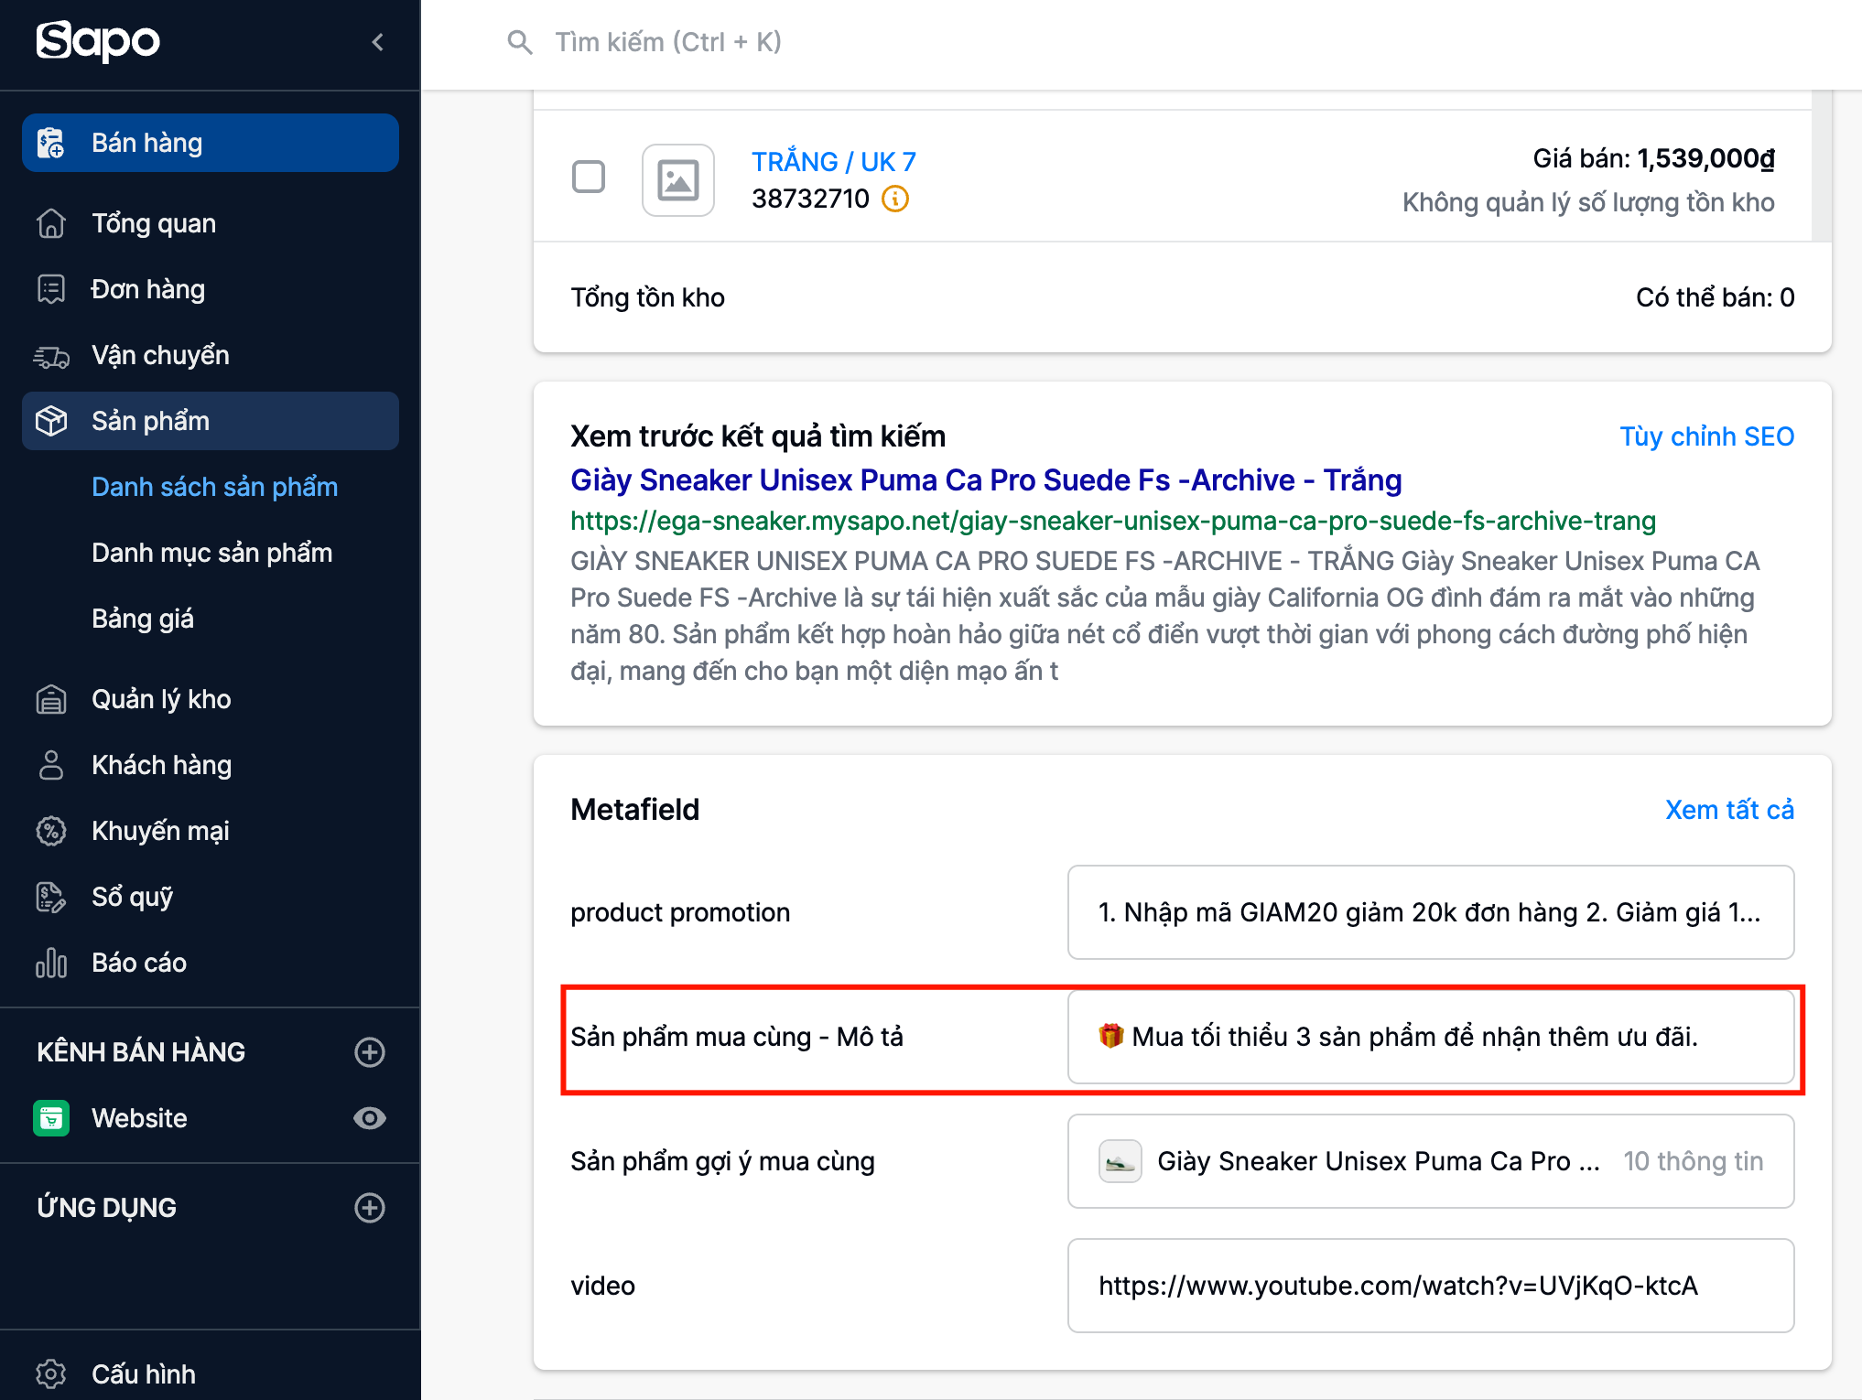This screenshot has width=1862, height=1400.
Task: Open Danh mục sản phẩm submenu item
Action: (x=211, y=553)
